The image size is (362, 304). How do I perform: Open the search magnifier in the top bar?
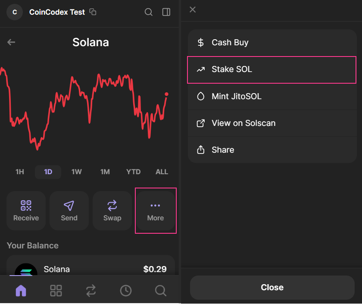(x=148, y=12)
